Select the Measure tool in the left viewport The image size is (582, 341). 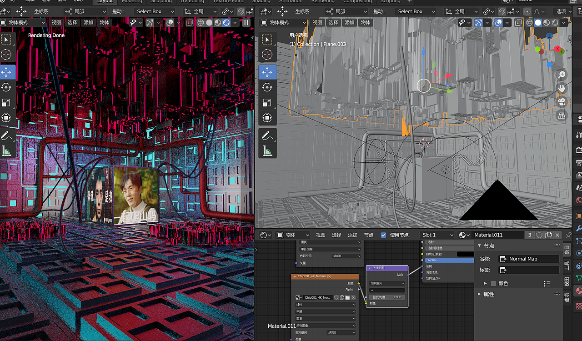tap(6, 150)
